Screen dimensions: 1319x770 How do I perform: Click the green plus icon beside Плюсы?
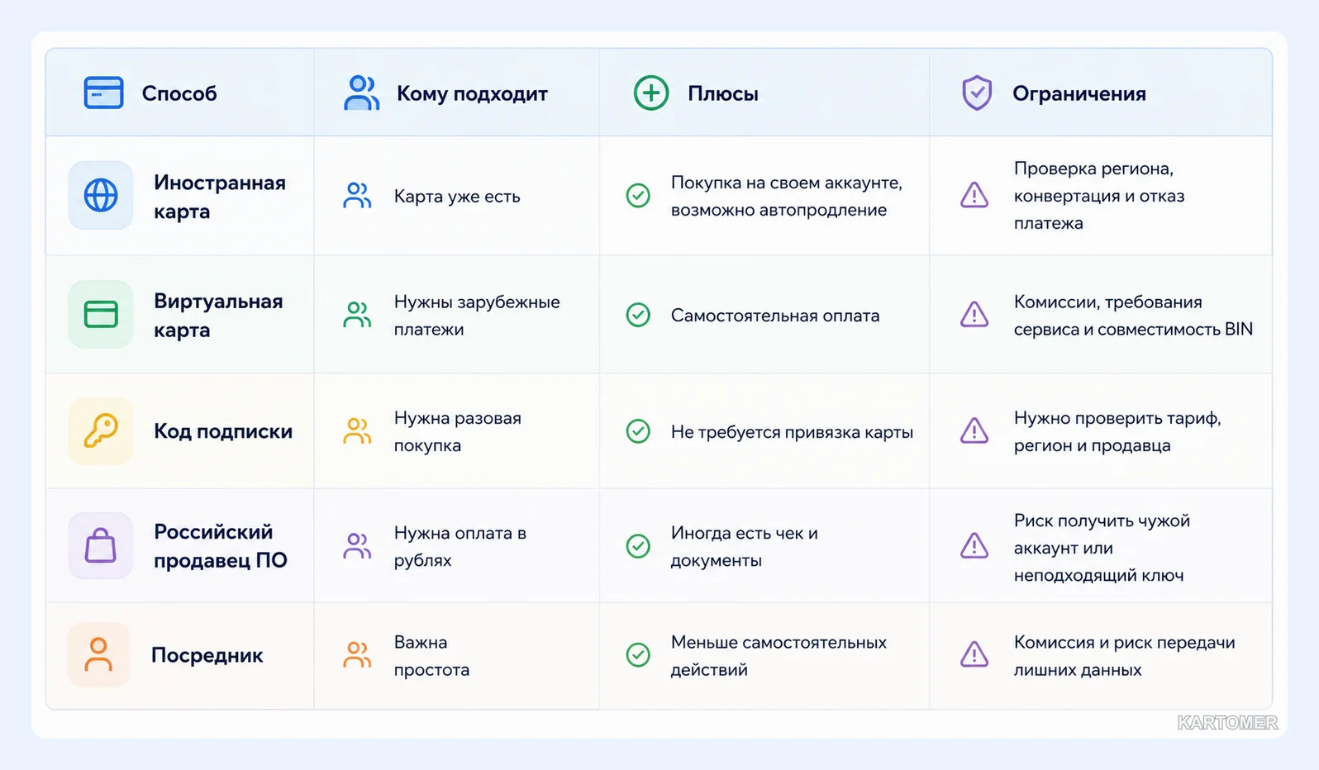coord(651,93)
